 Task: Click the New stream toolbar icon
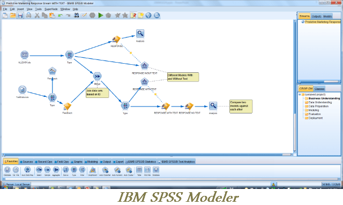click(5, 16)
